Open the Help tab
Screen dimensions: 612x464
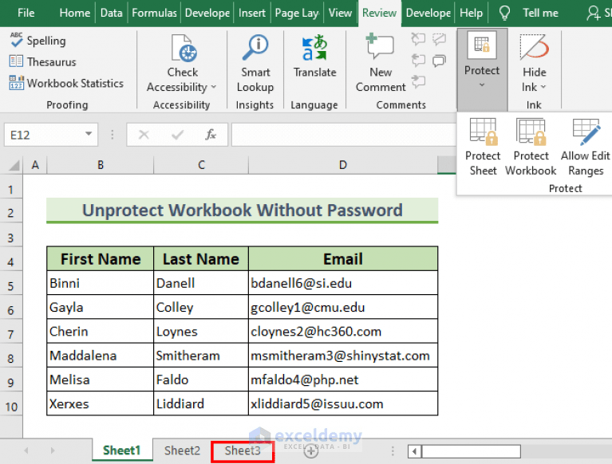point(471,13)
